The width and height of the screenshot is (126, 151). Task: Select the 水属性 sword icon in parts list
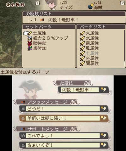pos(83,38)
